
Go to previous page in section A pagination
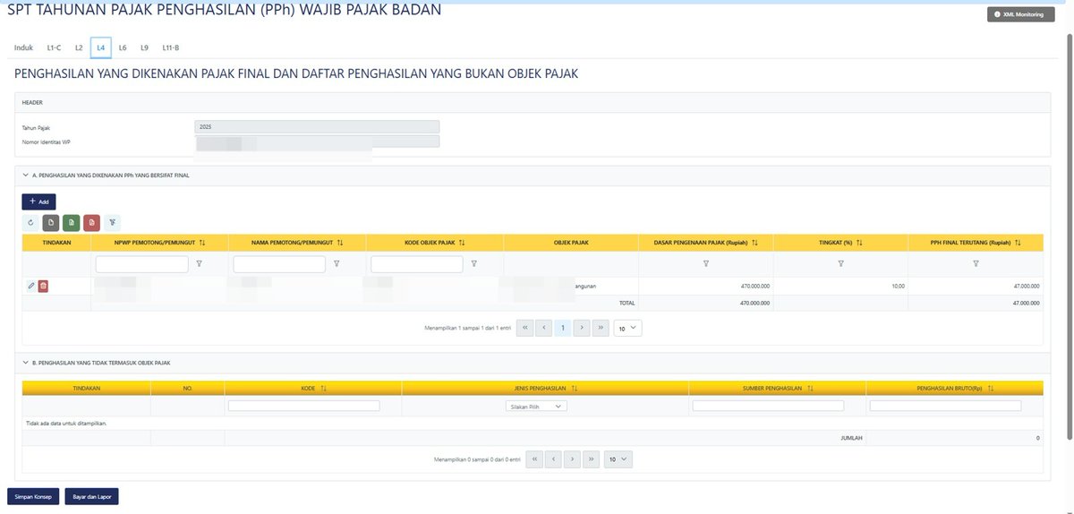click(543, 329)
